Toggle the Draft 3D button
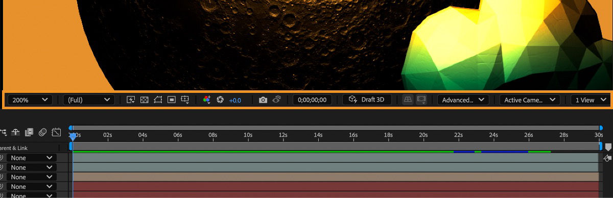 tap(367, 100)
